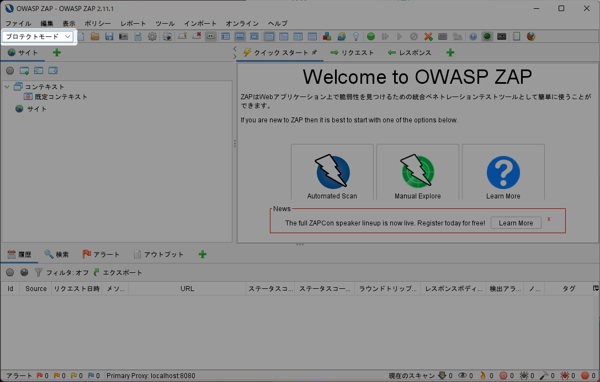Image resolution: width=600 pixels, height=382 pixels.
Task: Click the target scope icon in Sites panel
Action: [10, 71]
